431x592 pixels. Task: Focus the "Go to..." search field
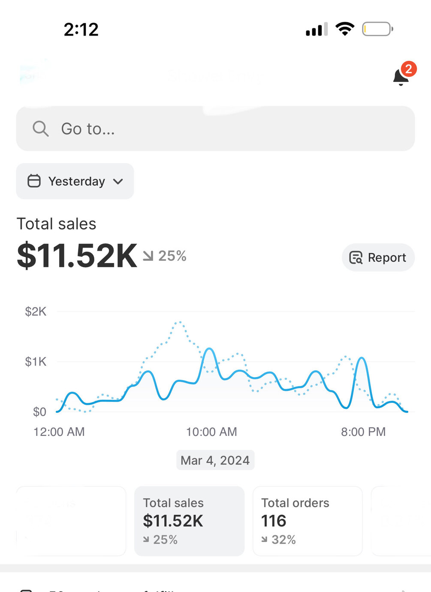[x=215, y=129]
